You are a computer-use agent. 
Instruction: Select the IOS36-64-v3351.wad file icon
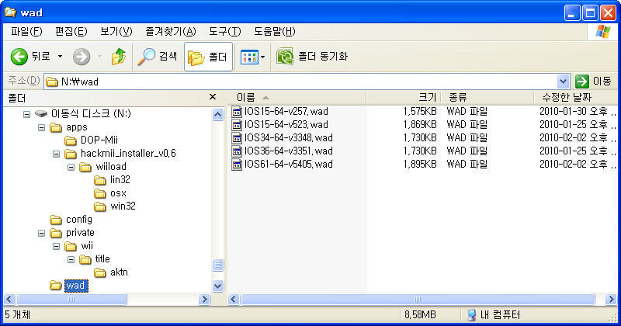point(237,151)
